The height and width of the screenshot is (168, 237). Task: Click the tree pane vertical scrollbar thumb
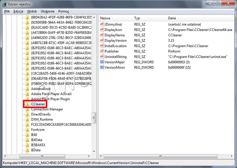click(x=94, y=118)
